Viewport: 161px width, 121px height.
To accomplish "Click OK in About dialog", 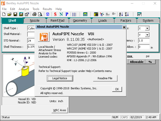I will 117,89.
